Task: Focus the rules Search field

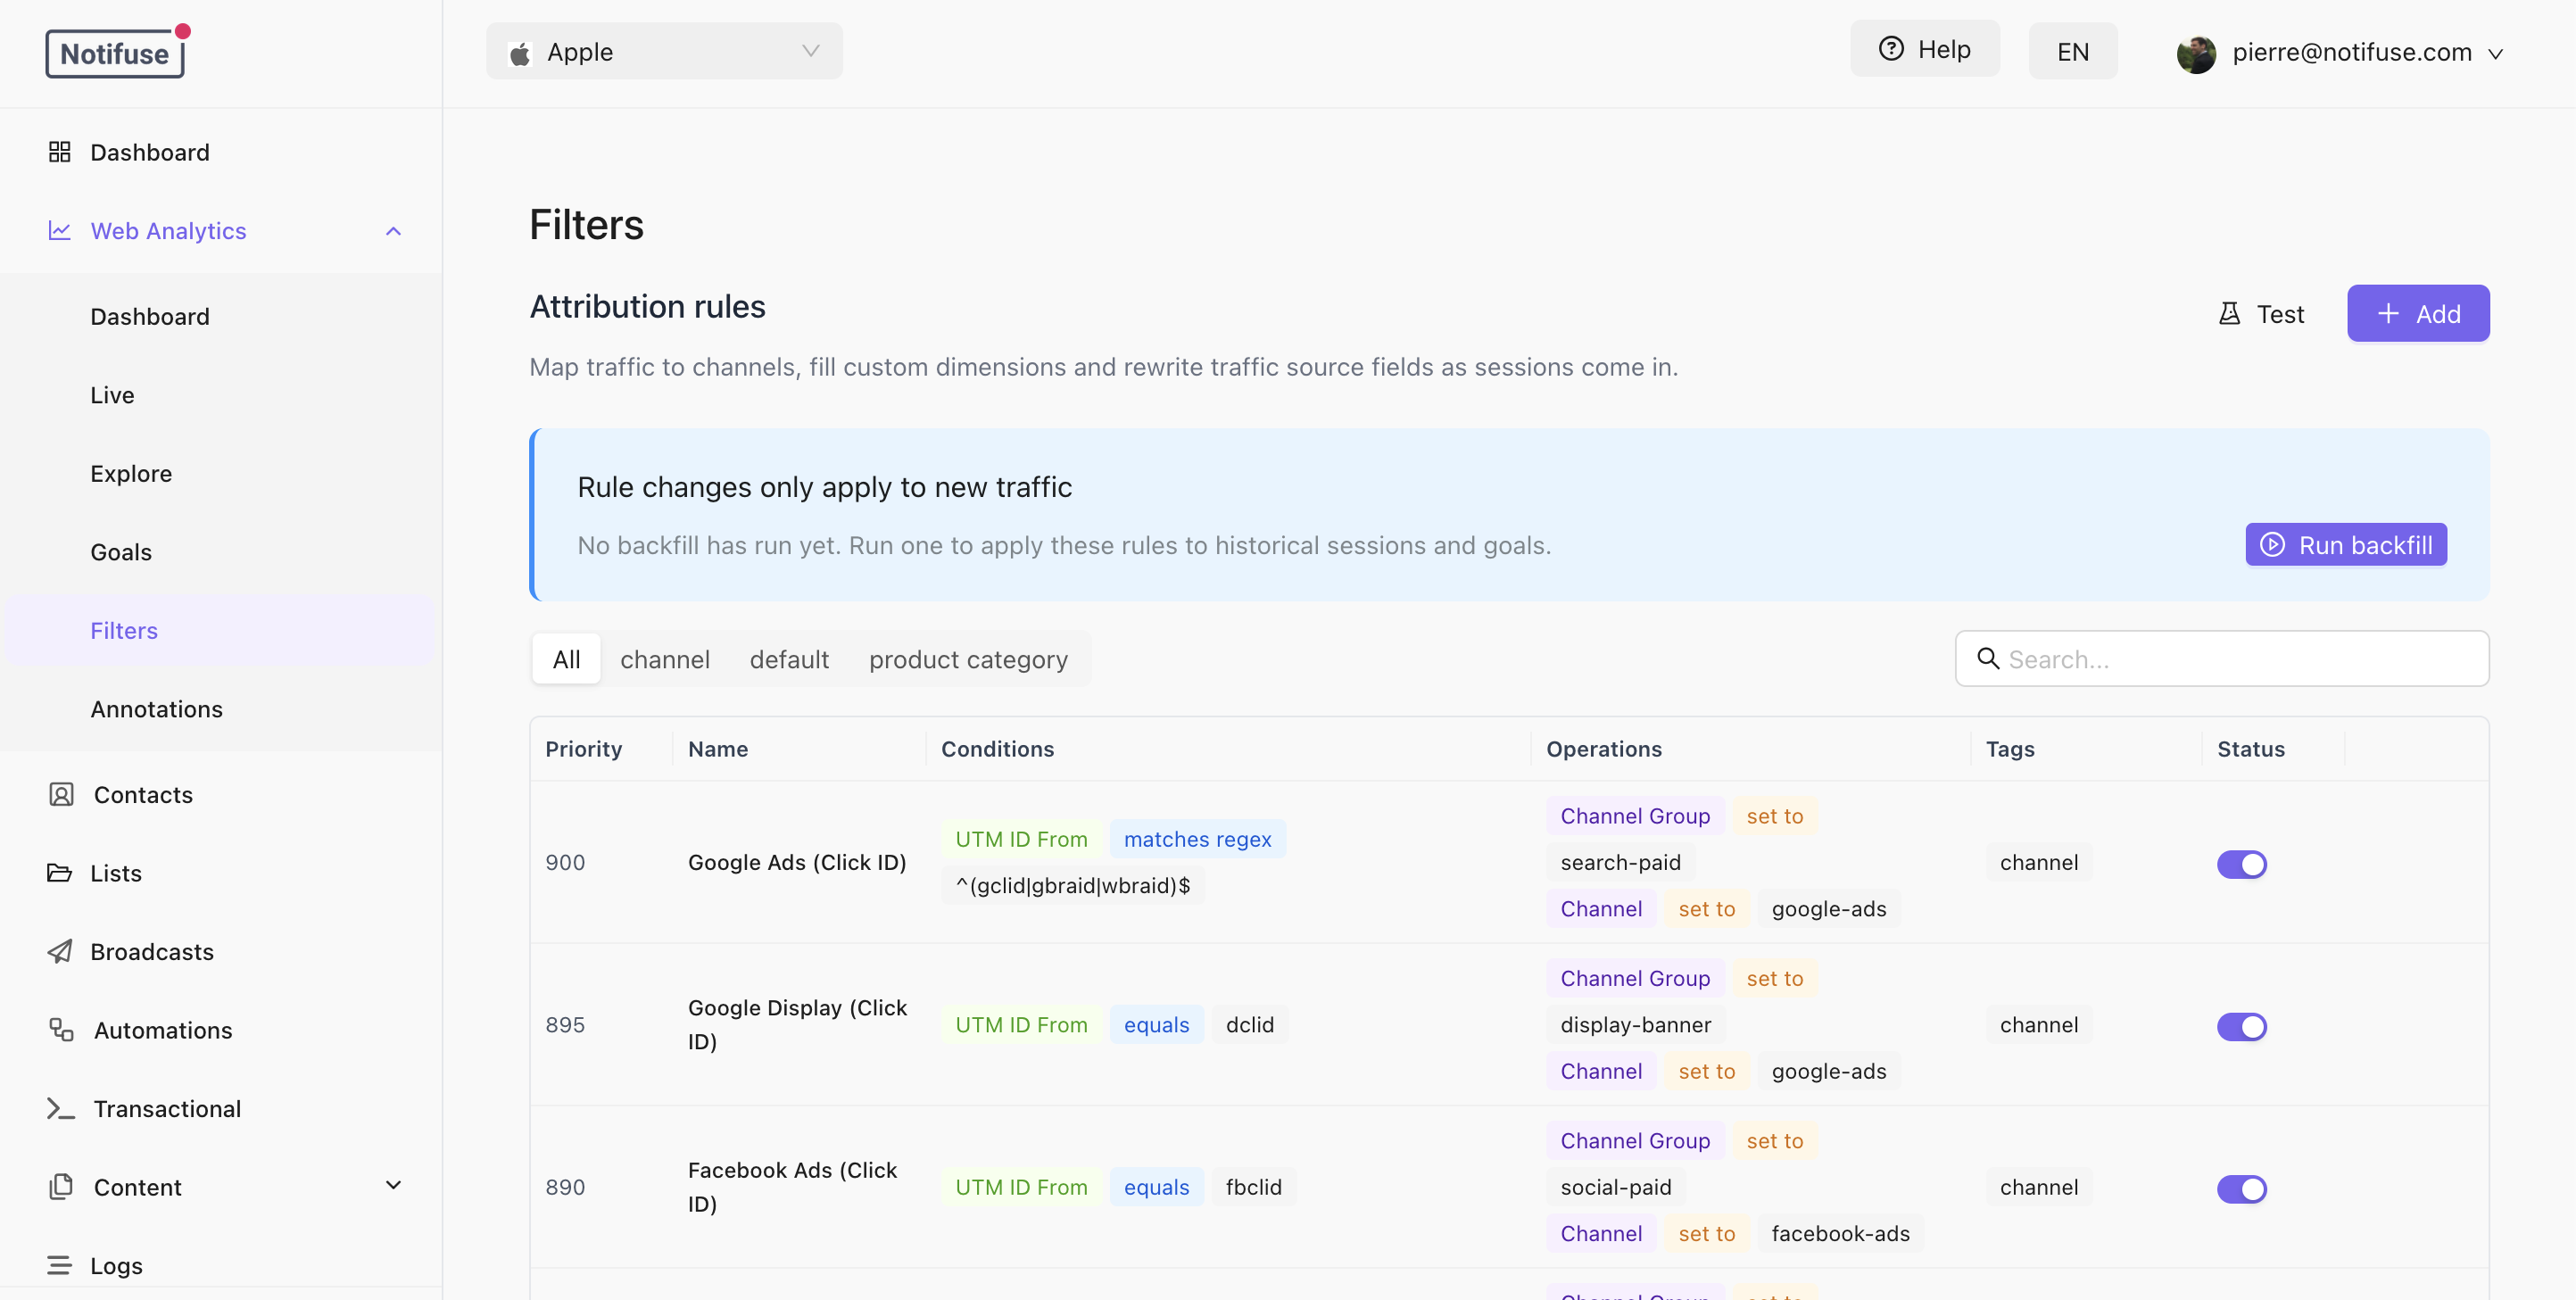Action: [2222, 659]
